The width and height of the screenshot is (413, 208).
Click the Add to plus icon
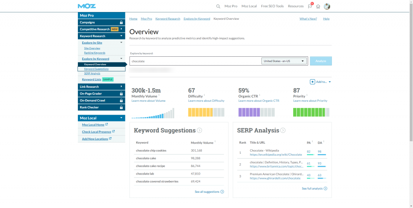coord(313,82)
